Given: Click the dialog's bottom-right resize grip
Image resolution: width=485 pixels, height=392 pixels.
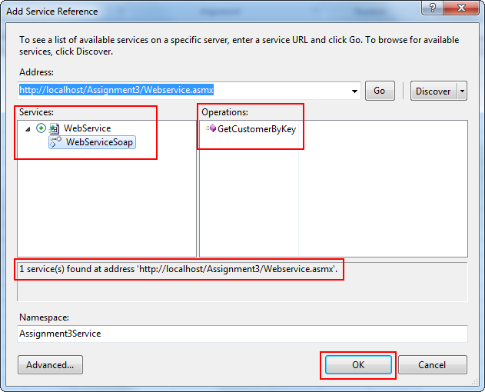Looking at the screenshot, I should 475,382.
